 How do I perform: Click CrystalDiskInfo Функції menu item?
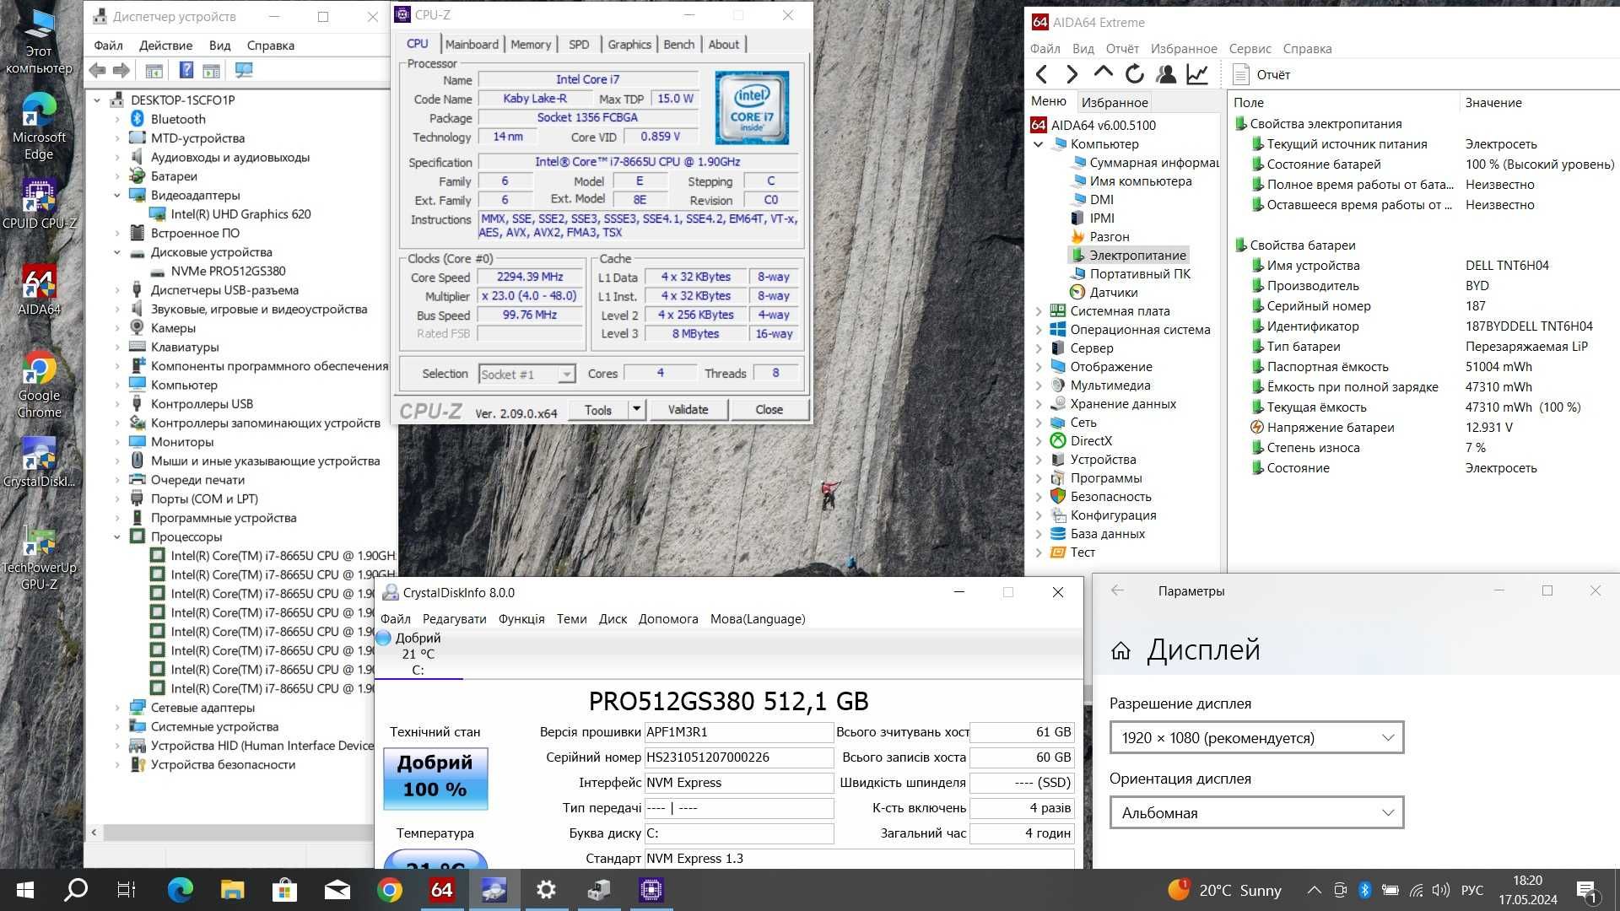click(x=519, y=618)
